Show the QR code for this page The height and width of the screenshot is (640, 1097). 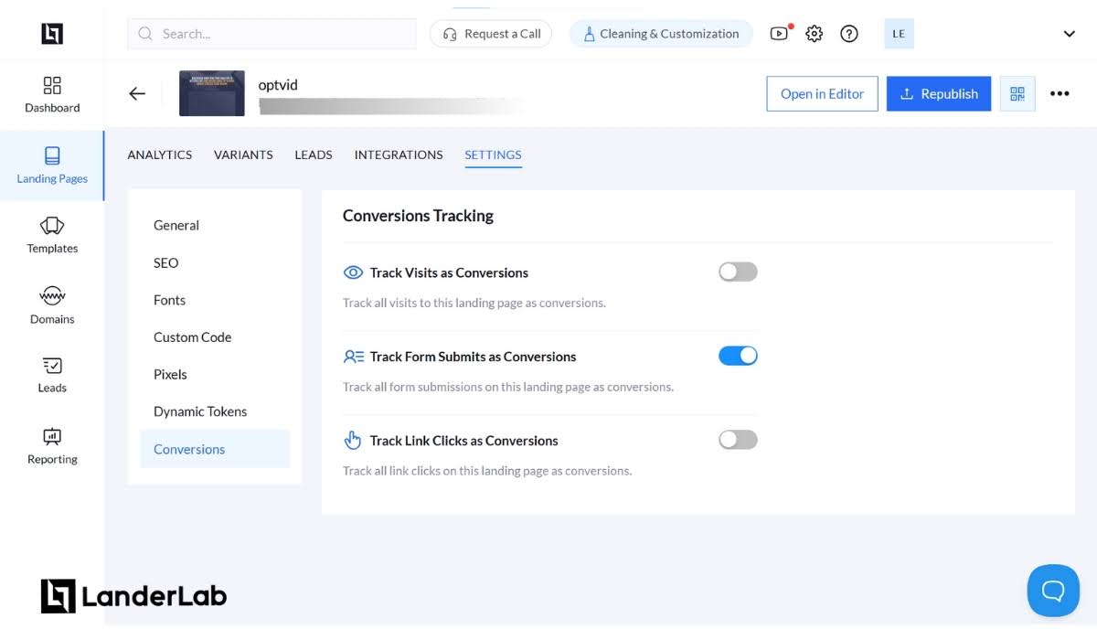coord(1017,93)
